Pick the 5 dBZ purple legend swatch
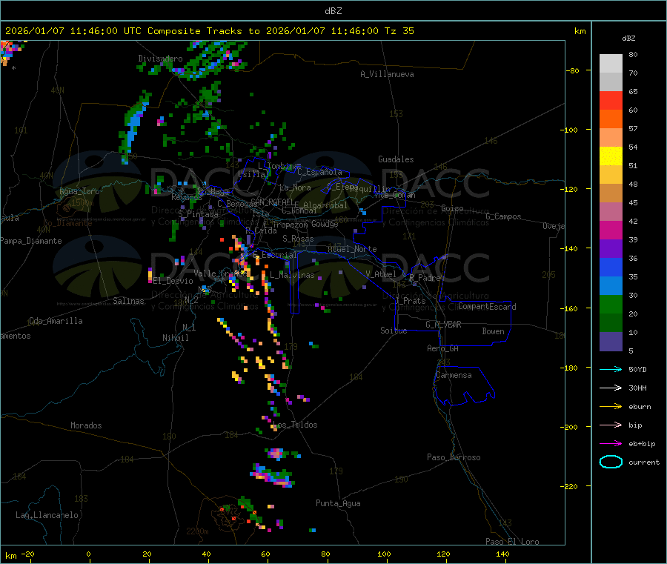Image resolution: width=667 pixels, height=564 pixels. pos(611,342)
